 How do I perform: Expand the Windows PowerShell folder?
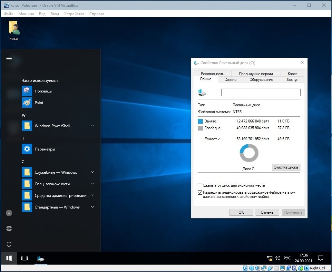tap(93, 126)
